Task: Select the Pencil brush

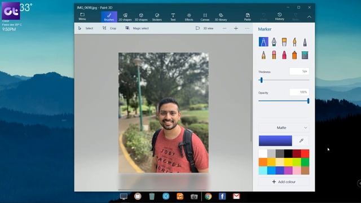Action: [x=263, y=55]
